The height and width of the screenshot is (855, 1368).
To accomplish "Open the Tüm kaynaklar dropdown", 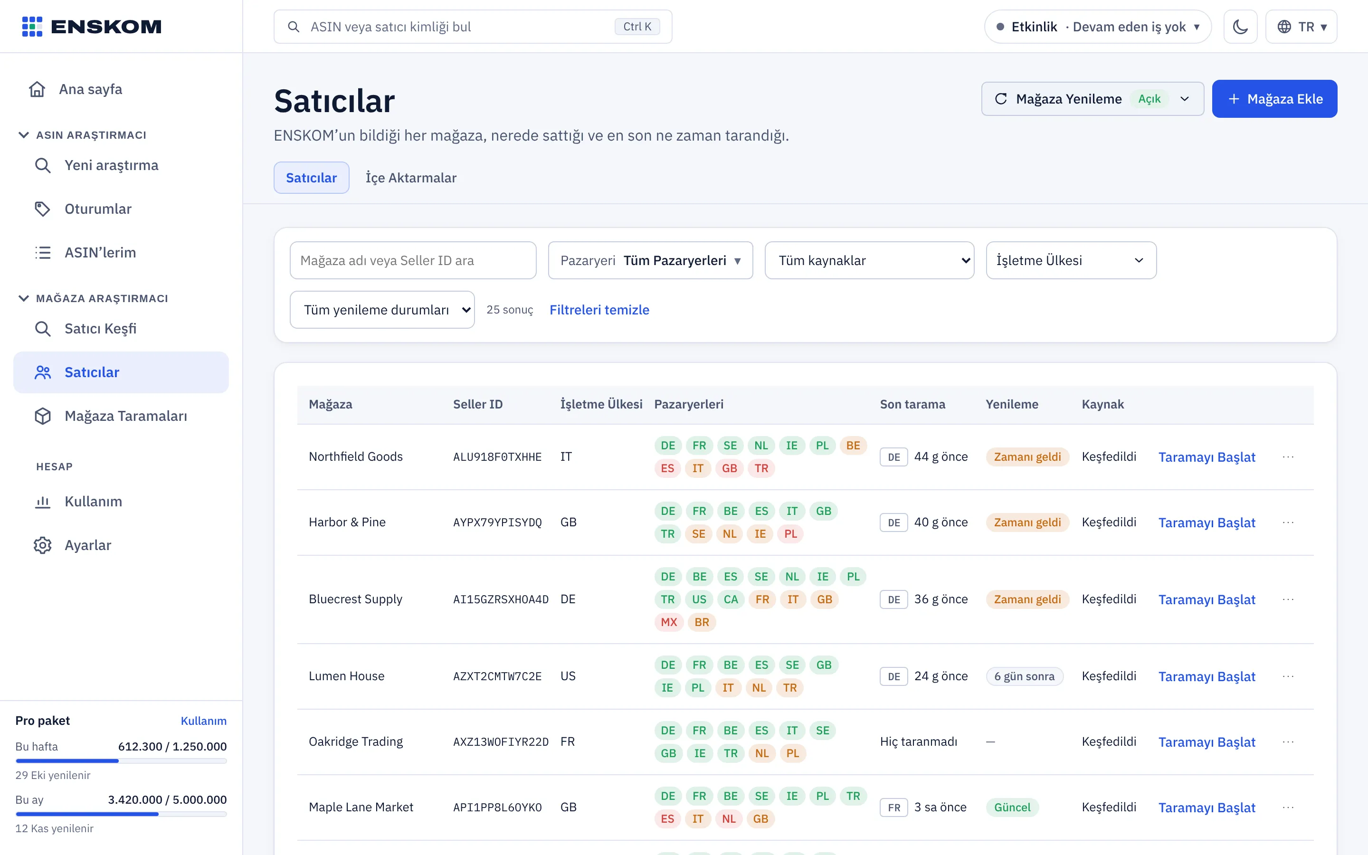I will point(869,260).
